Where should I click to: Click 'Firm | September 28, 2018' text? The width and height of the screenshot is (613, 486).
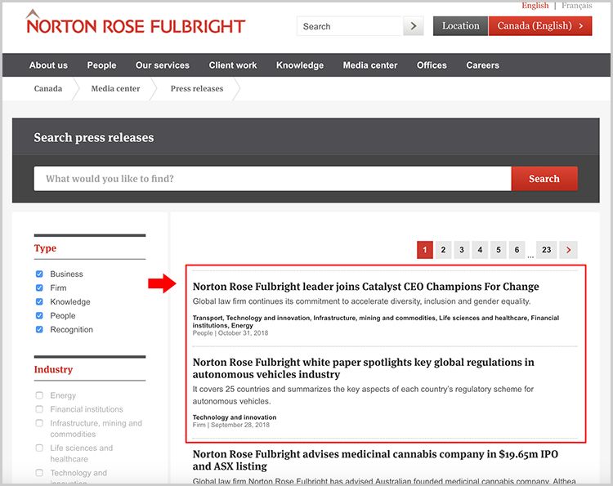(x=230, y=425)
